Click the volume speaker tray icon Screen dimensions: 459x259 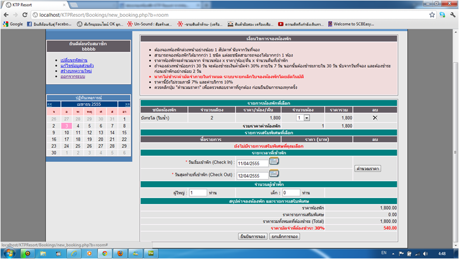click(425, 253)
